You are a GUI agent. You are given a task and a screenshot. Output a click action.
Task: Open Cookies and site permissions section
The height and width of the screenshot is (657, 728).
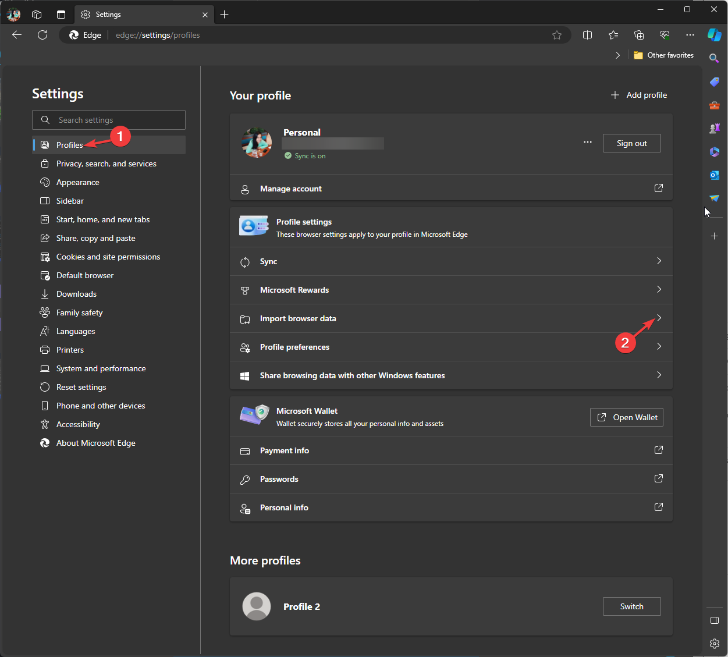(109, 257)
